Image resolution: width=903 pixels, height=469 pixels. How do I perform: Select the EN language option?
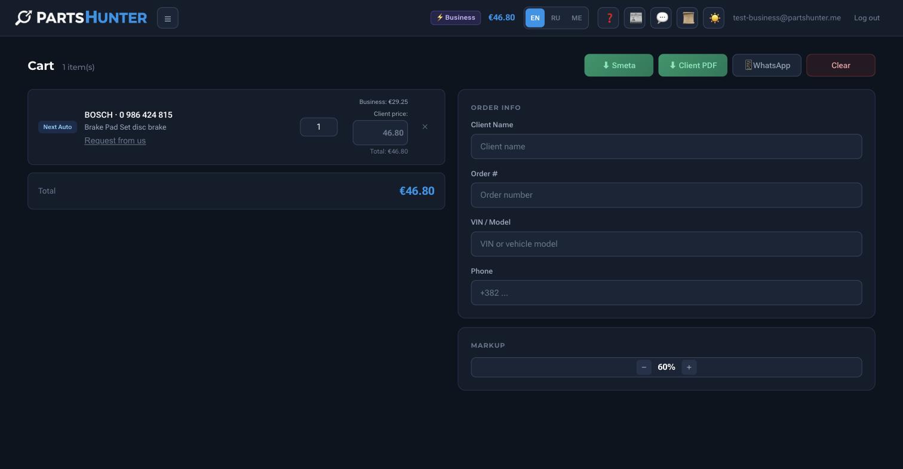(x=535, y=18)
